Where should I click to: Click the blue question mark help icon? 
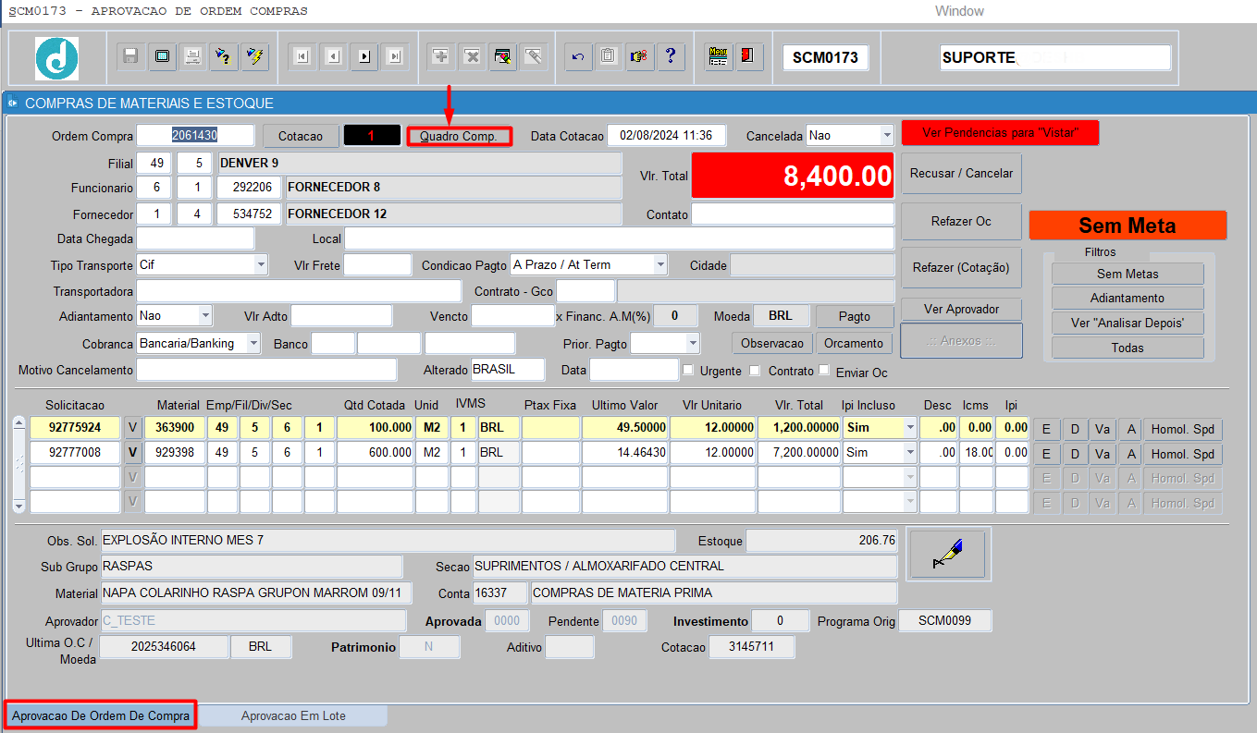[670, 56]
